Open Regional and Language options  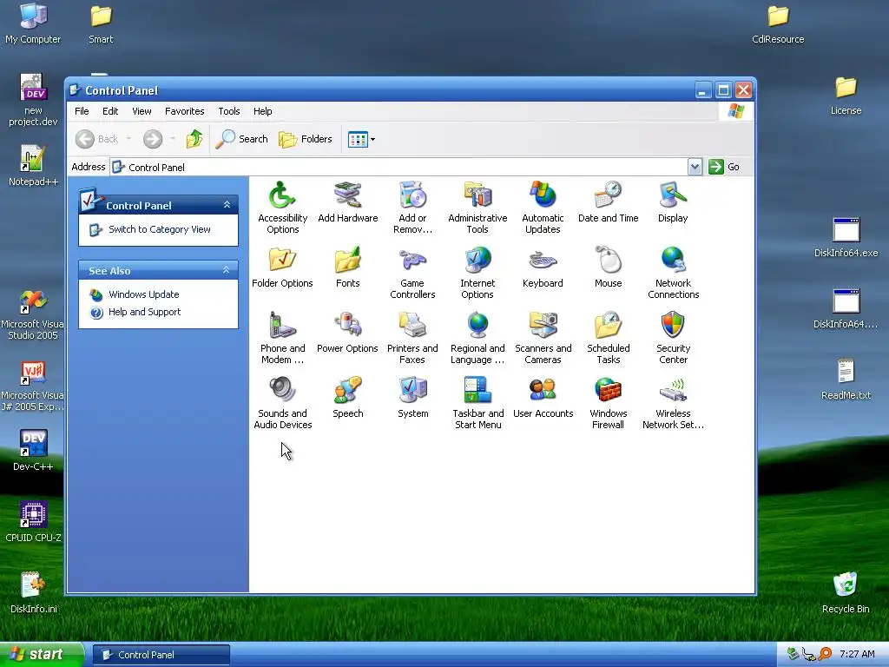pyautogui.click(x=477, y=338)
